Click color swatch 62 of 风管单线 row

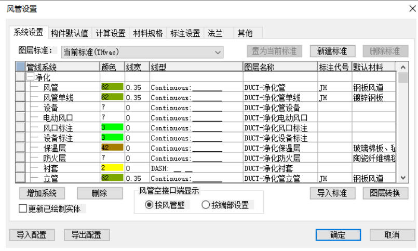[112, 97]
